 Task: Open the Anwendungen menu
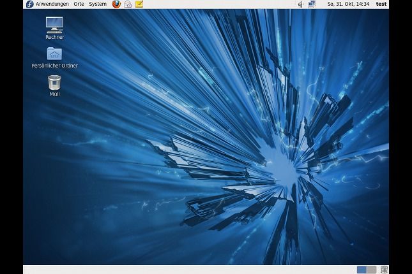(52, 4)
